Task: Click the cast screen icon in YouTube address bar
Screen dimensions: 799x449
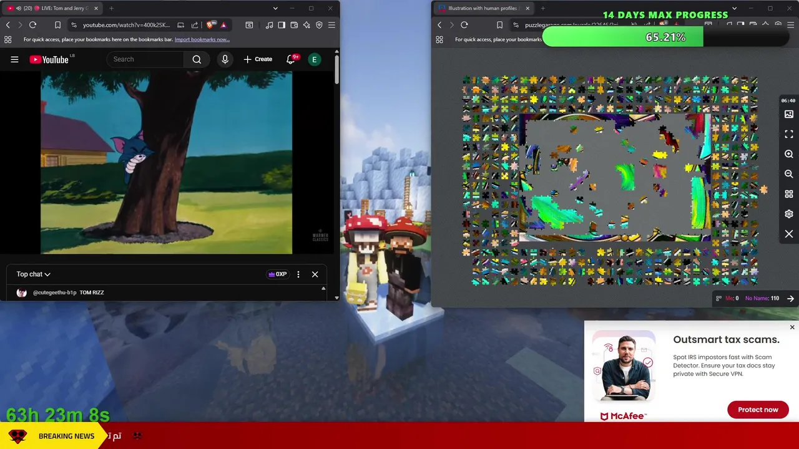Action: (x=180, y=25)
